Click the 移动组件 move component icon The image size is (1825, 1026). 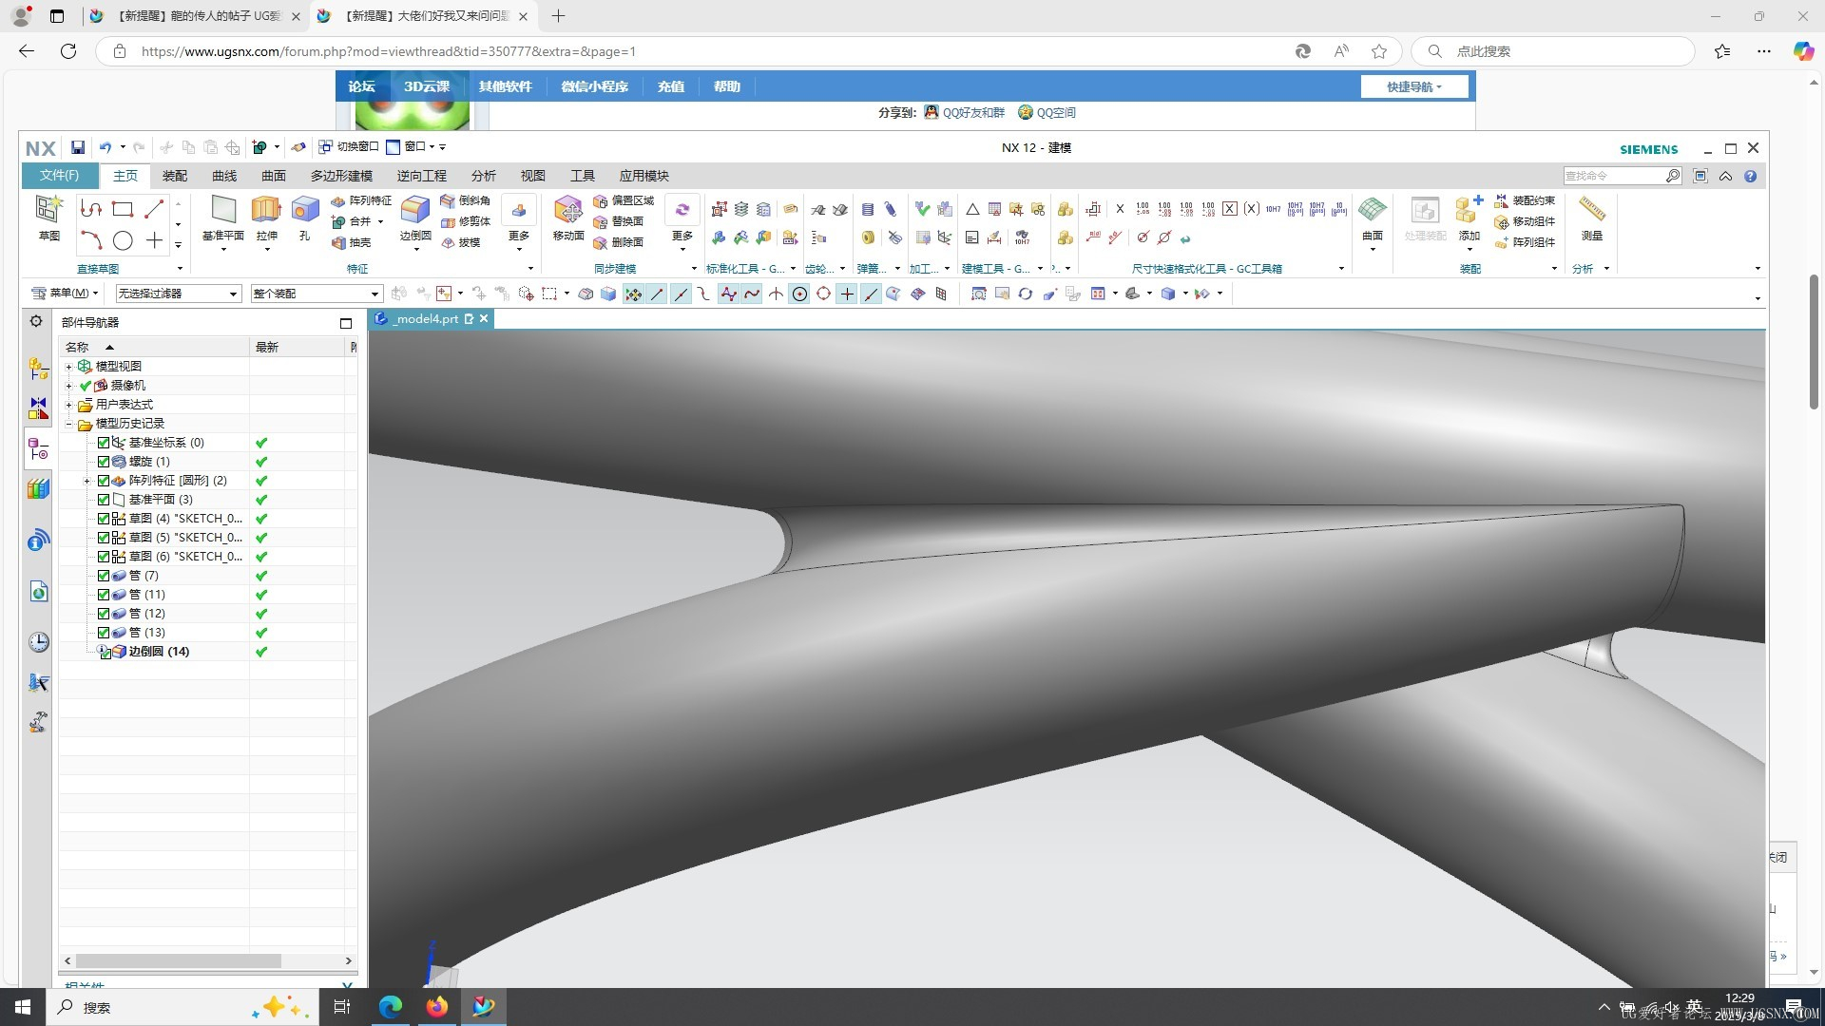[x=1502, y=222]
